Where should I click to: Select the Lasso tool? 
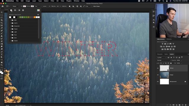coord(2,18)
